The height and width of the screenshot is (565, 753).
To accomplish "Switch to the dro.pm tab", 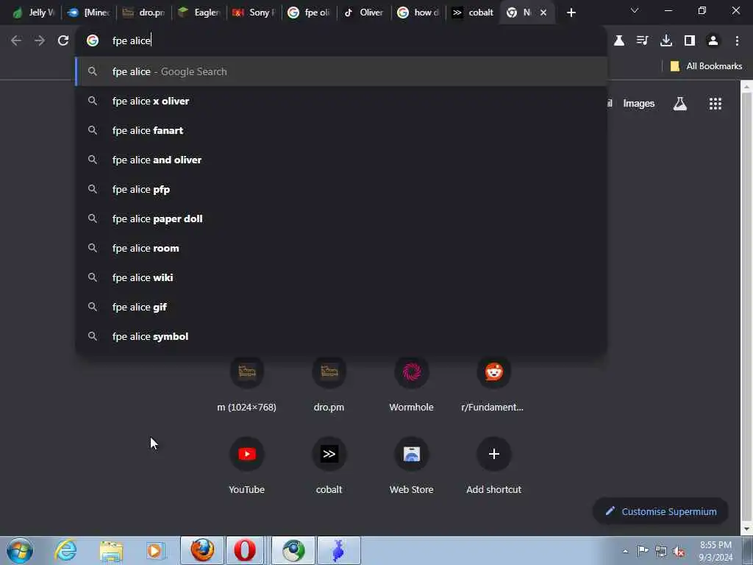I will point(144,13).
